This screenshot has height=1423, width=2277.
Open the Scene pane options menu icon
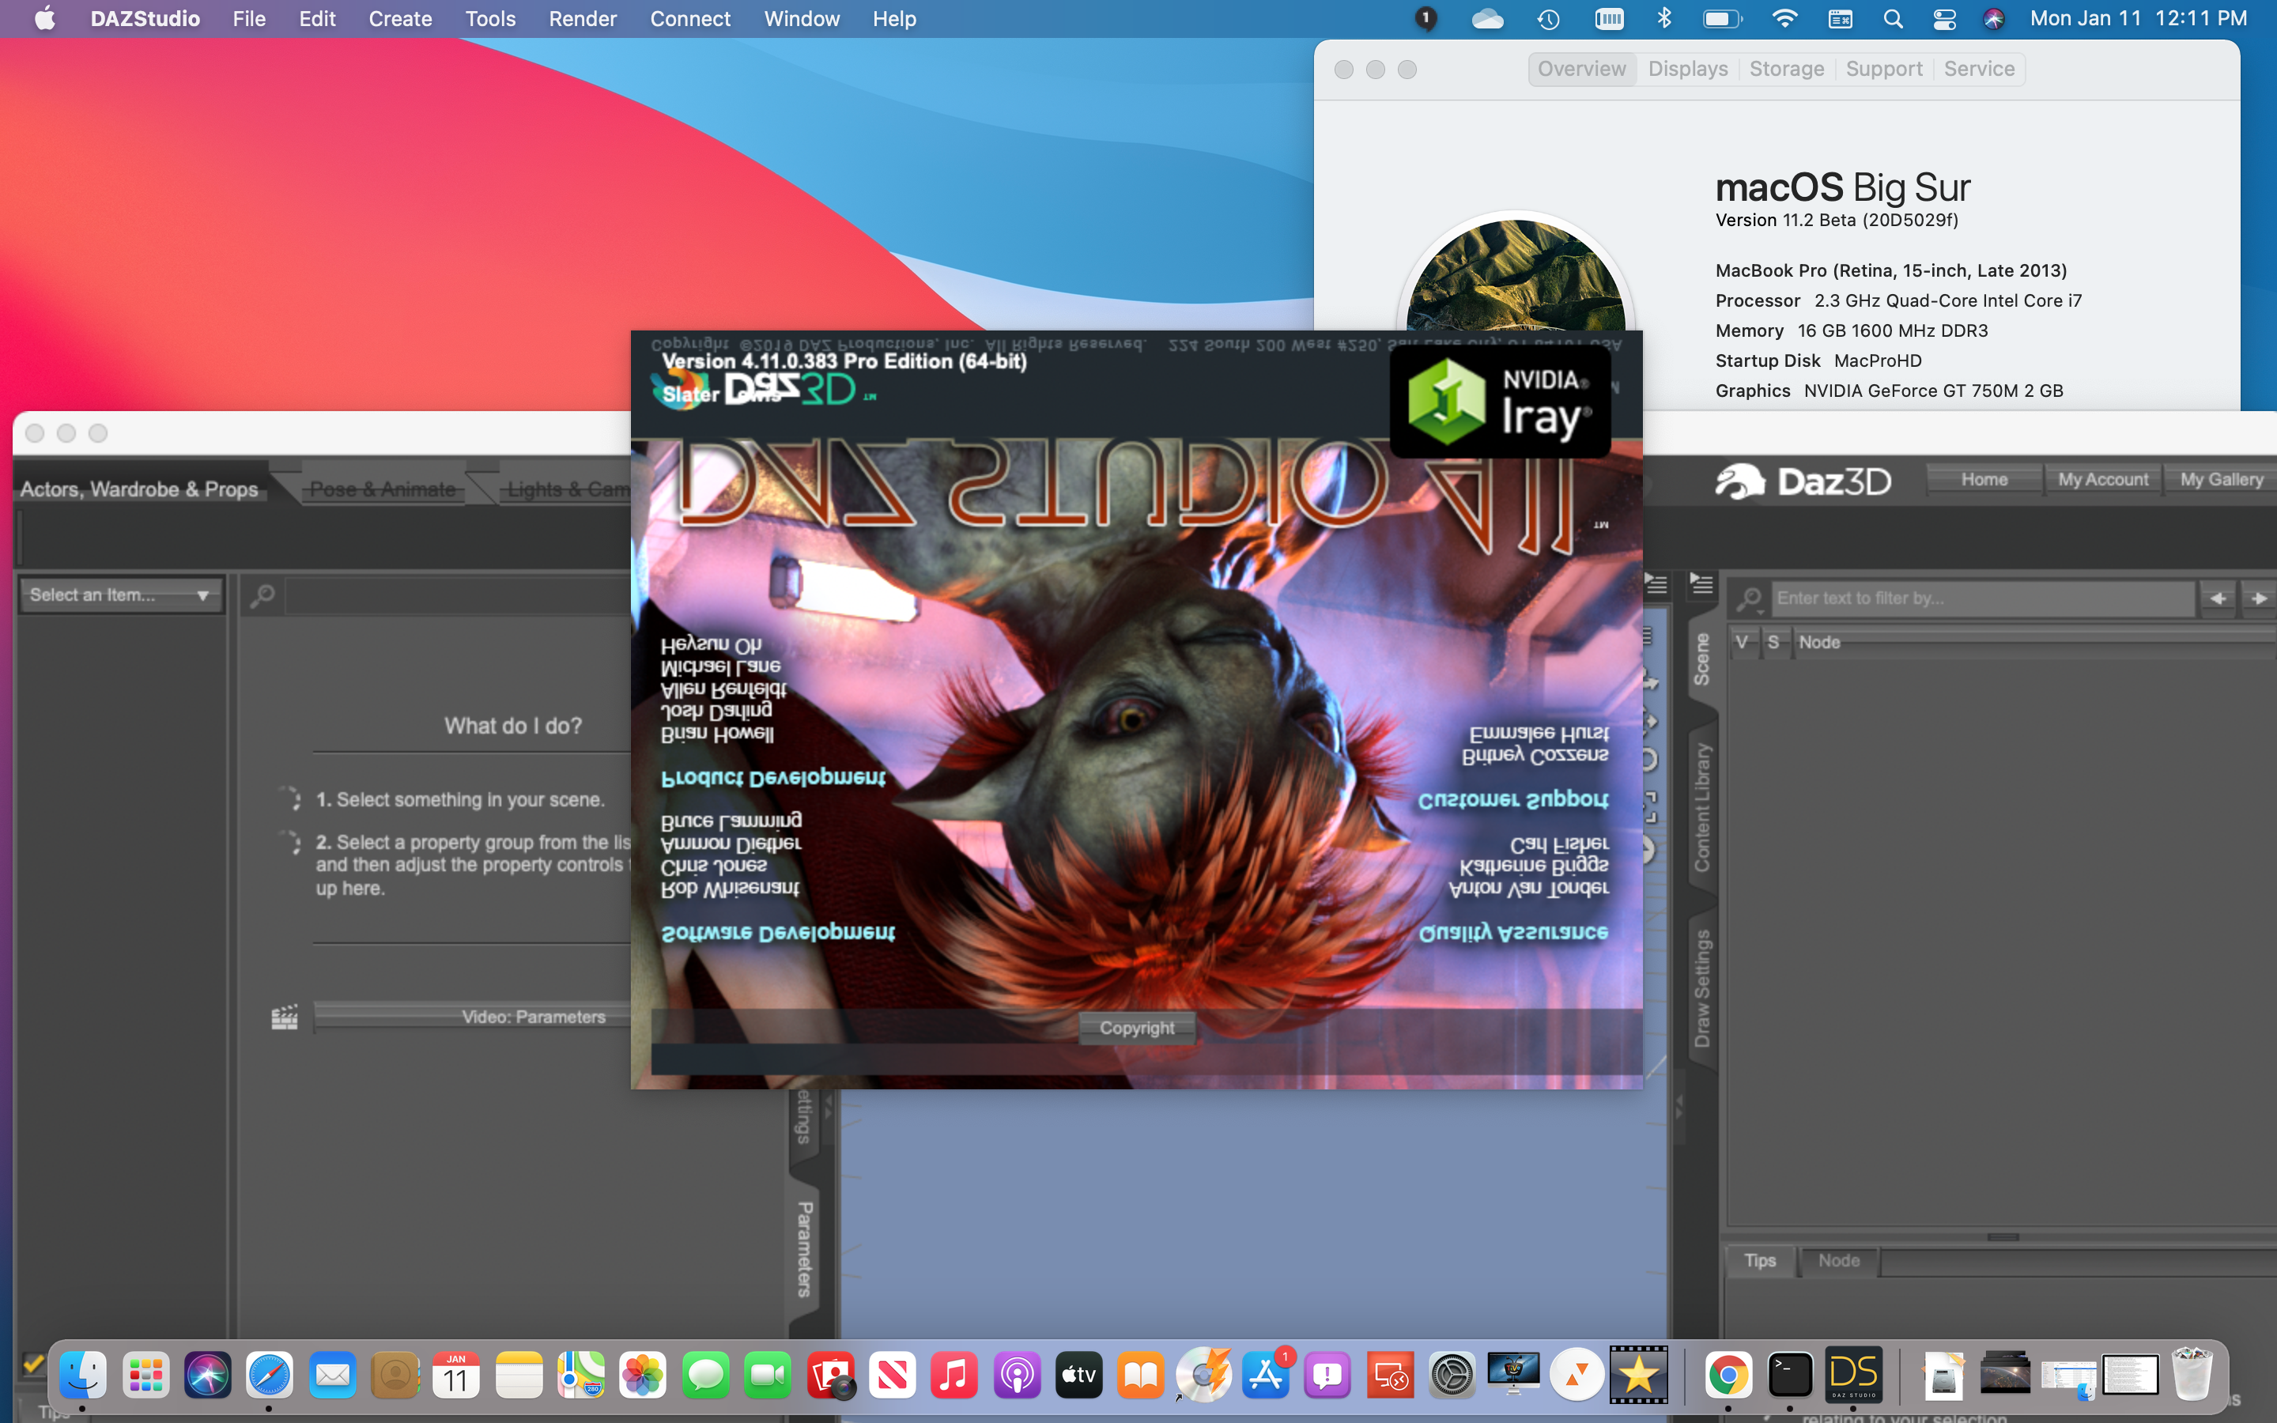point(1701,584)
